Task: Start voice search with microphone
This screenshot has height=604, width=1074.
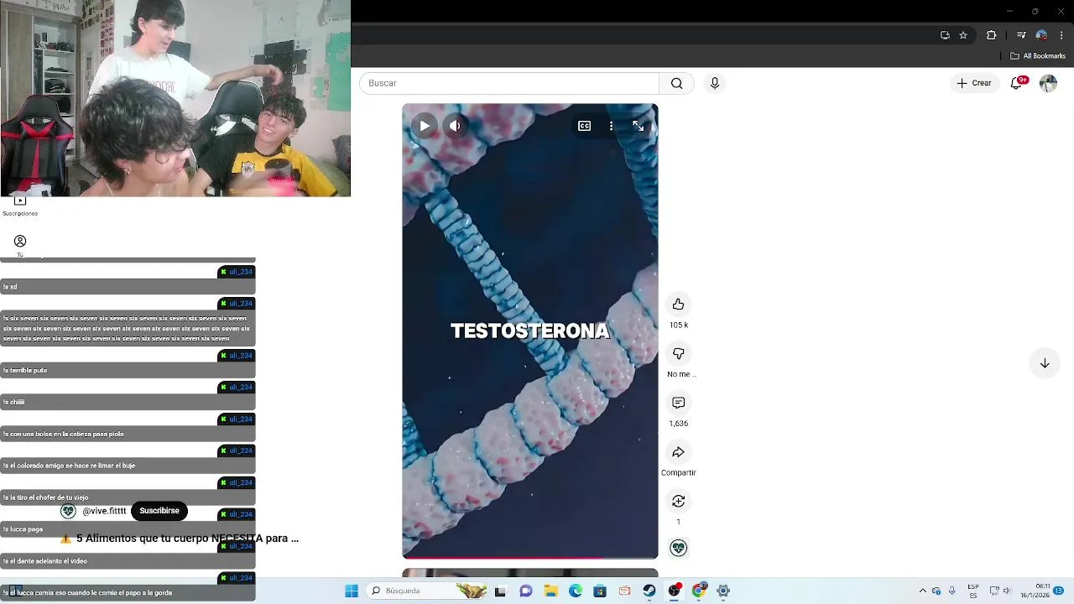Action: pyautogui.click(x=715, y=83)
